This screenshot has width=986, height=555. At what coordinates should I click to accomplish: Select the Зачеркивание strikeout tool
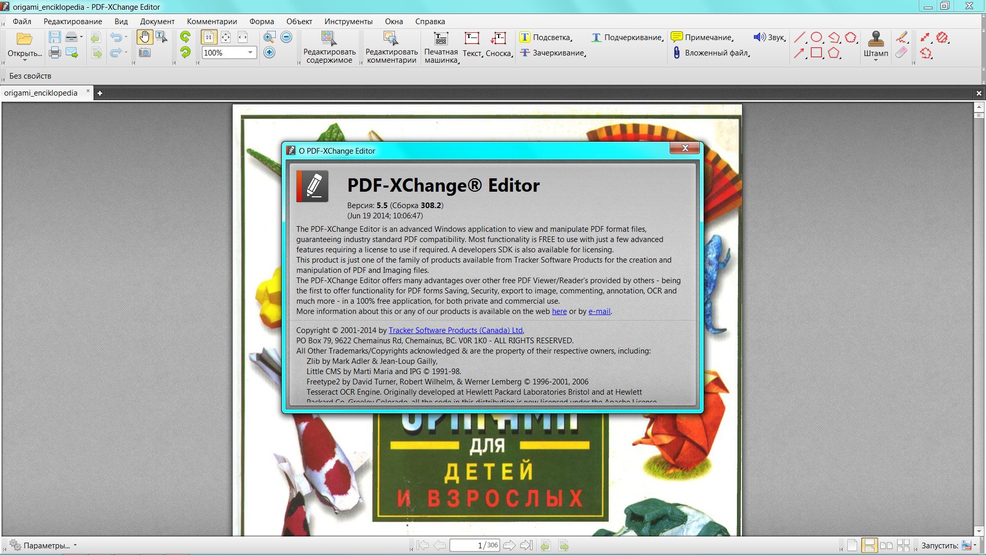(x=553, y=52)
